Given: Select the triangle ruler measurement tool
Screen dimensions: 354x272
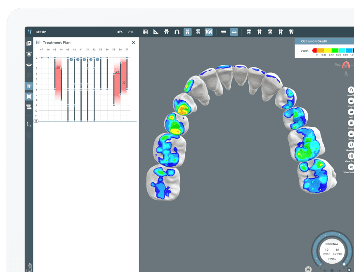Looking at the screenshot, I should 156,32.
